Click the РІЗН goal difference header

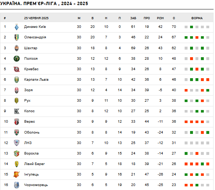[160, 18]
